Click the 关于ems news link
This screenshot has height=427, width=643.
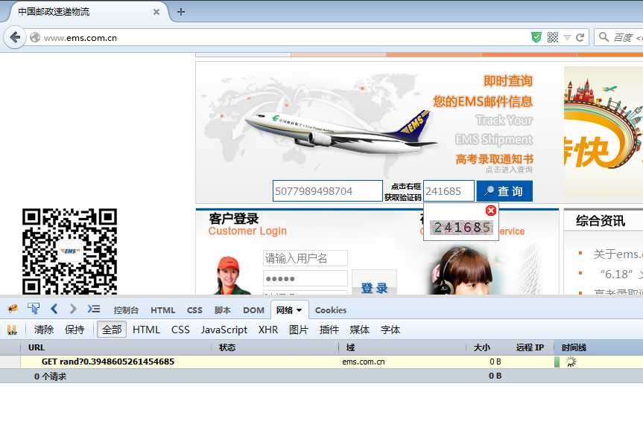(x=618, y=254)
